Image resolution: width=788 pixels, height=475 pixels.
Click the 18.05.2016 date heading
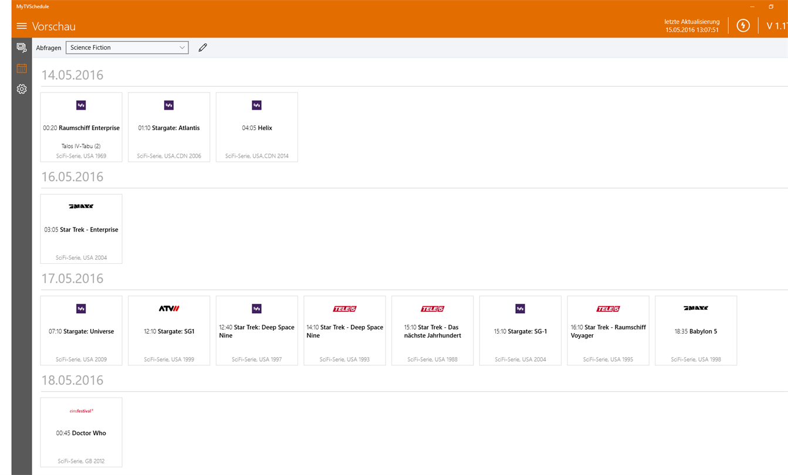pyautogui.click(x=72, y=380)
